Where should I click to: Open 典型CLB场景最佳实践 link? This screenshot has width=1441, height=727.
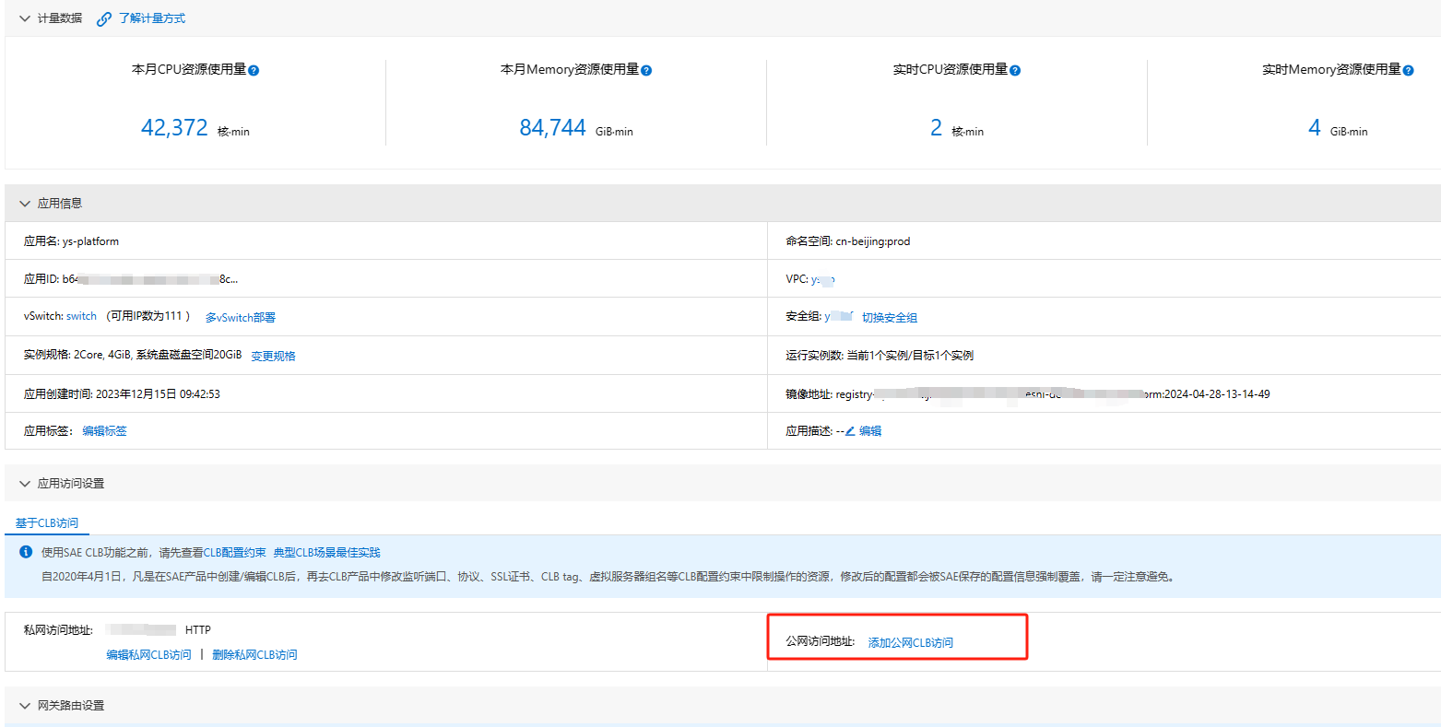[x=327, y=553]
